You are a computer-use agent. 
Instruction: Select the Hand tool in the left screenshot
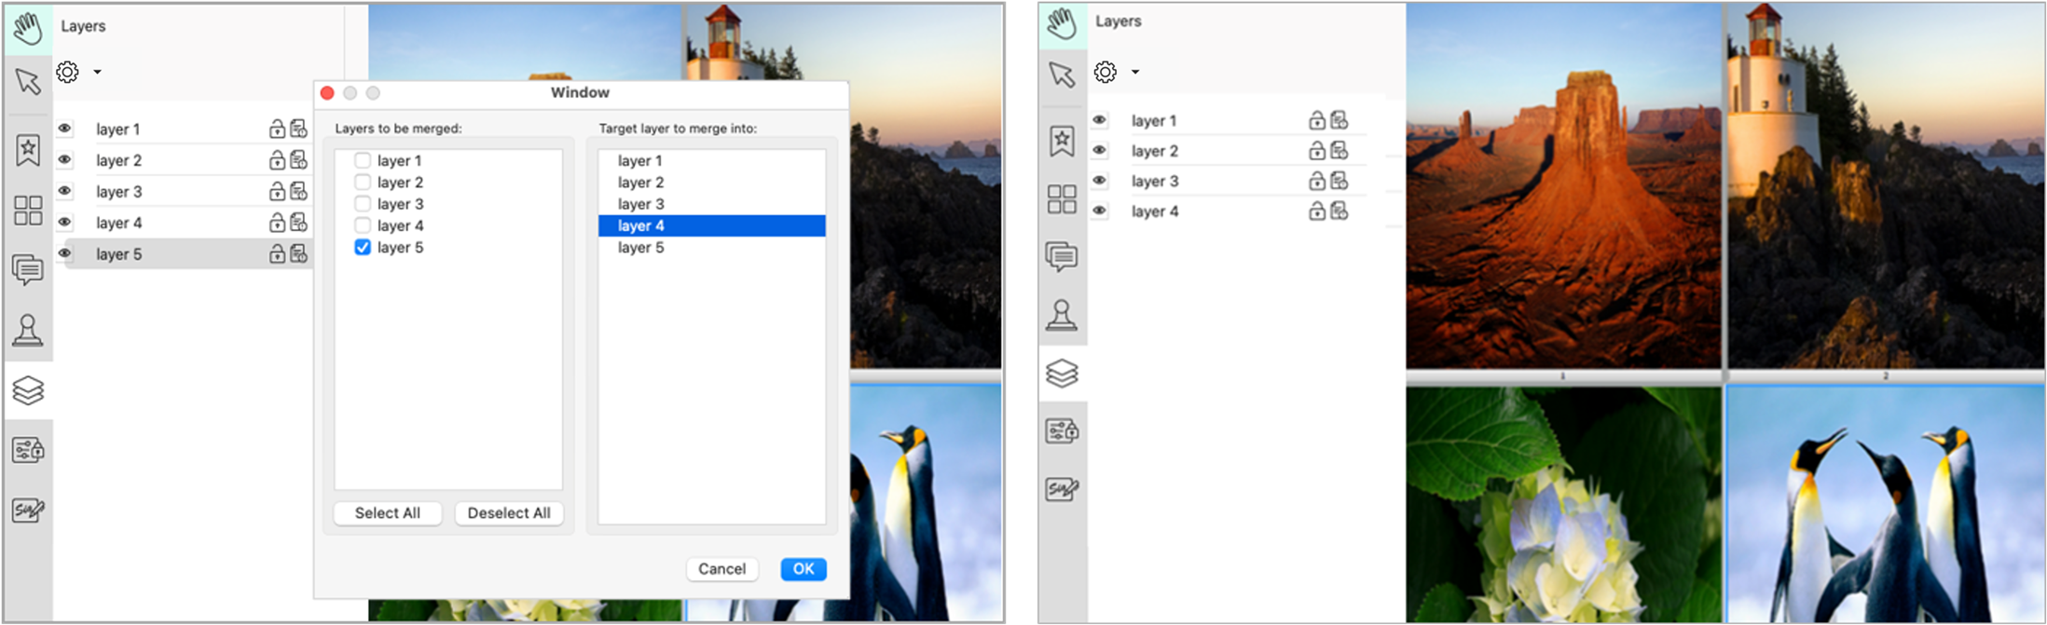28,29
